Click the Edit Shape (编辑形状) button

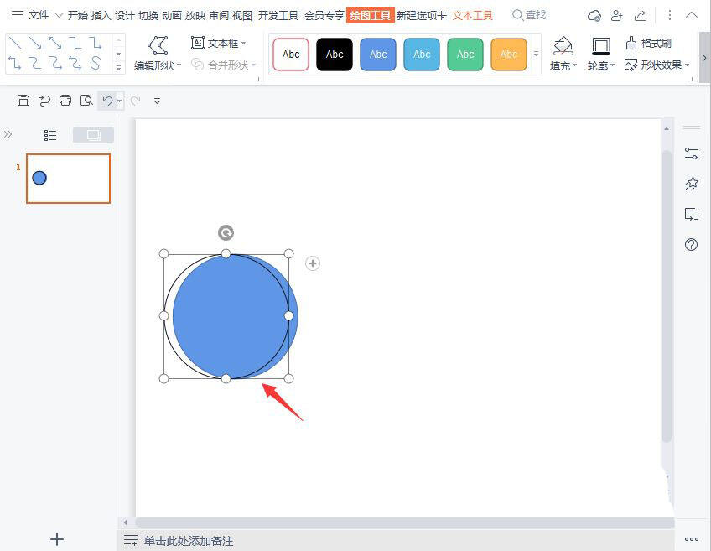(x=158, y=65)
